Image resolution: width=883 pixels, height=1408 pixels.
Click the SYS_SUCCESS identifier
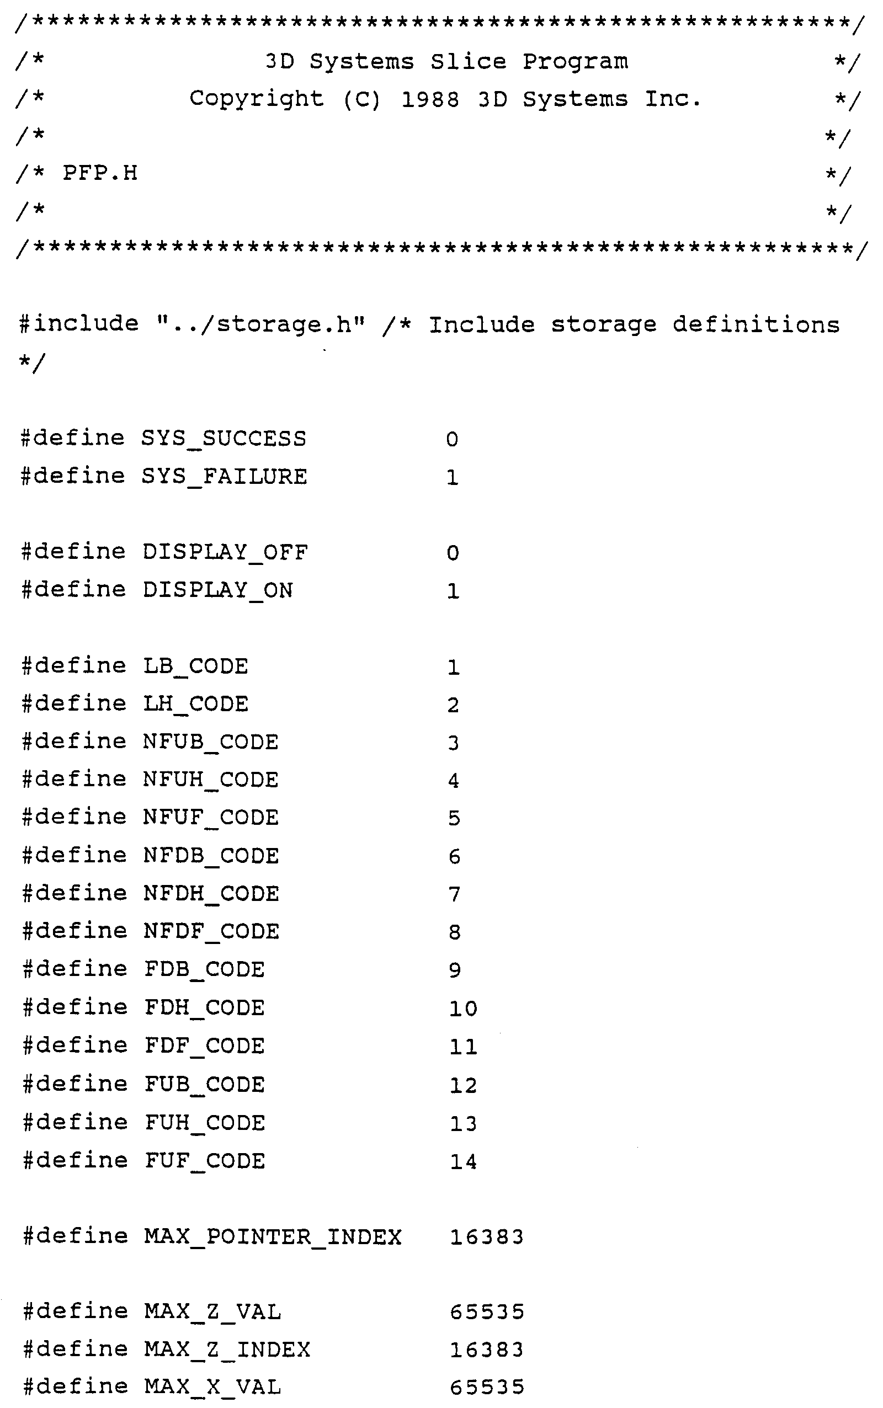(224, 439)
